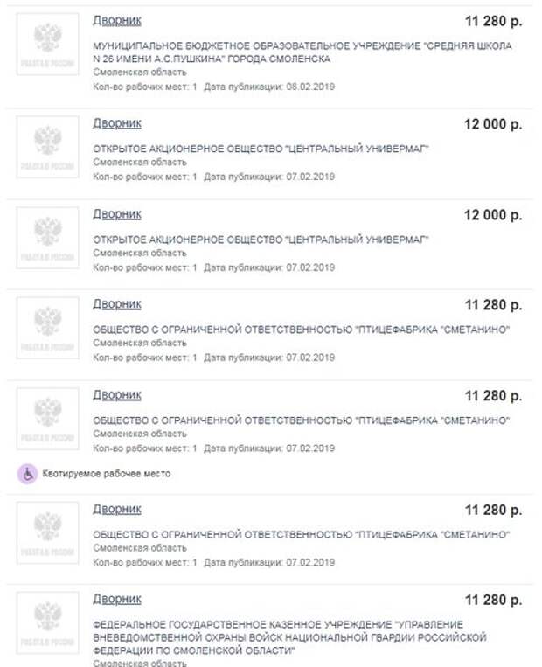
Task: Click logo of last Птицефабрика Сметанино listing
Action: pyautogui.click(x=47, y=532)
